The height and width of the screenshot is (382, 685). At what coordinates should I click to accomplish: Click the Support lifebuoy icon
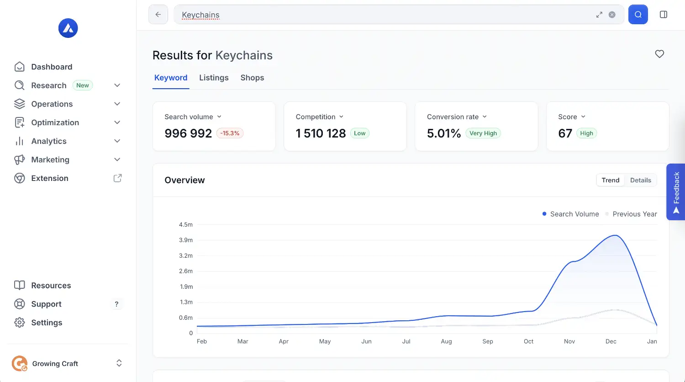(19, 304)
